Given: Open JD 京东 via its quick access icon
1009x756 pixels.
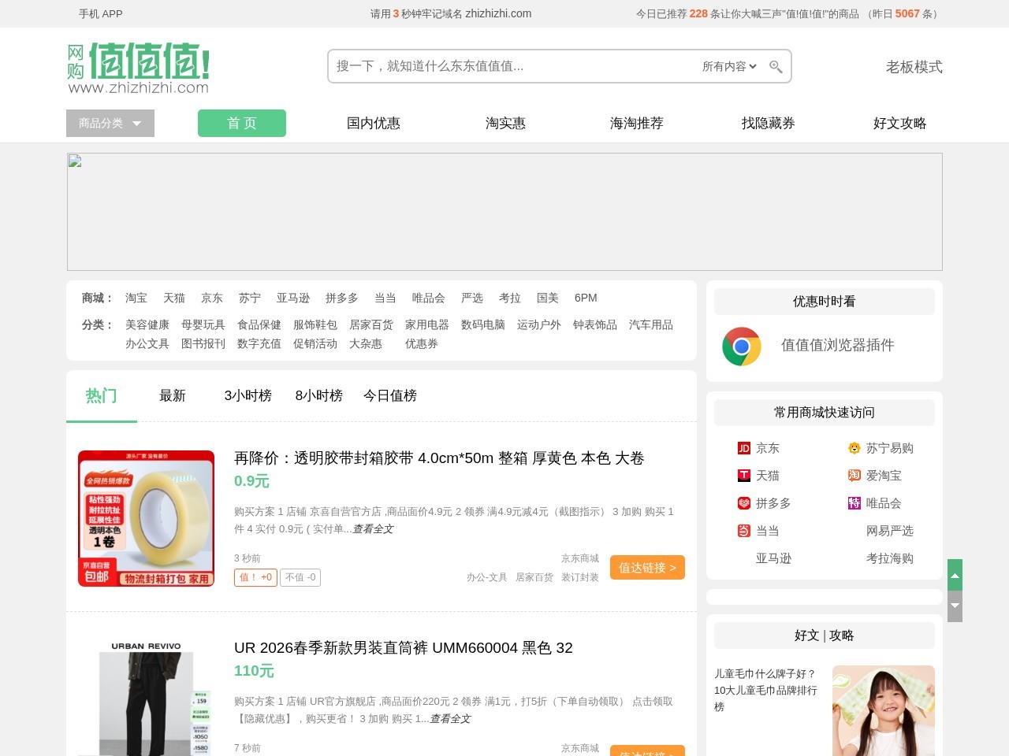Looking at the screenshot, I should tap(744, 447).
